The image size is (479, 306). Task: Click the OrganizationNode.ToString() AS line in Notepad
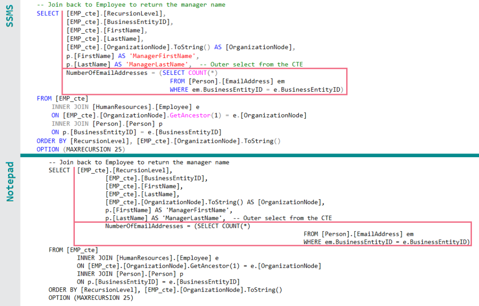(215, 202)
